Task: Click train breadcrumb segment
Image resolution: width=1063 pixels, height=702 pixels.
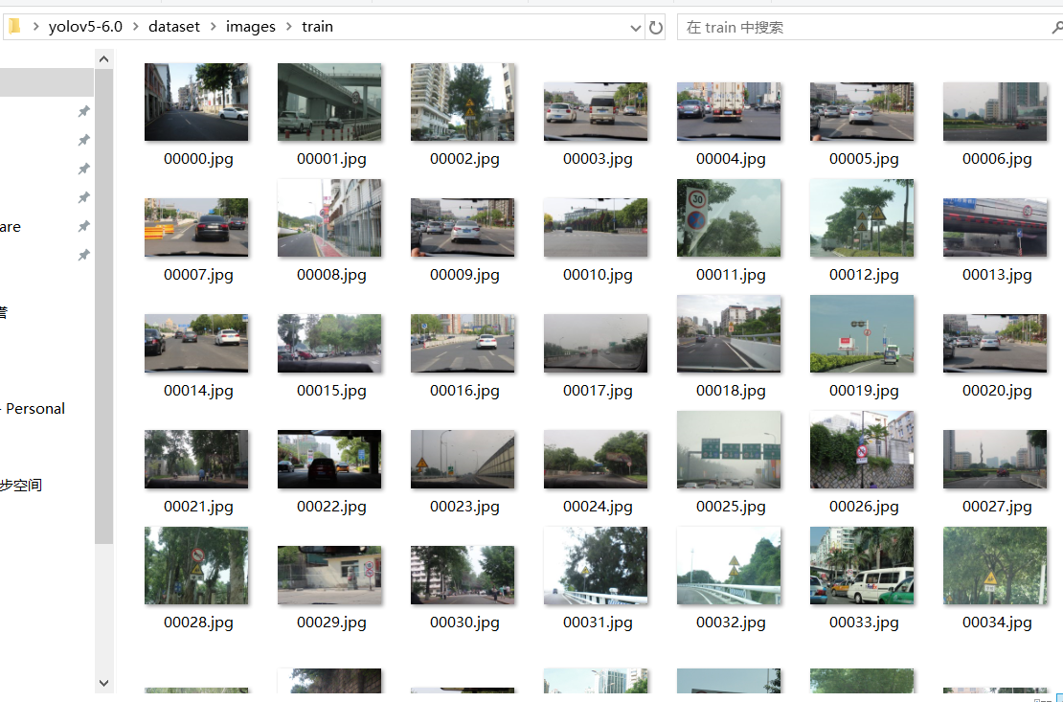Action: 317,27
